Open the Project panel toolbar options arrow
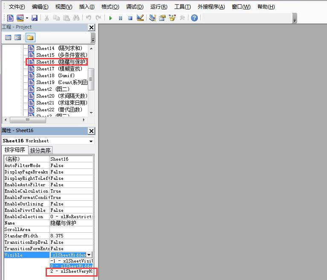This screenshot has height=280, width=327. pyautogui.click(x=93, y=38)
